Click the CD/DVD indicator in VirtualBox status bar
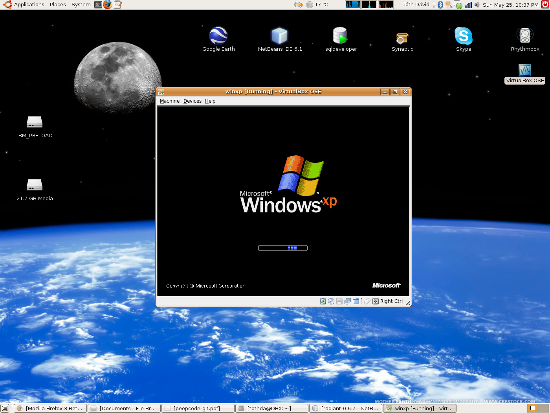The image size is (550, 413). pyautogui.click(x=331, y=301)
